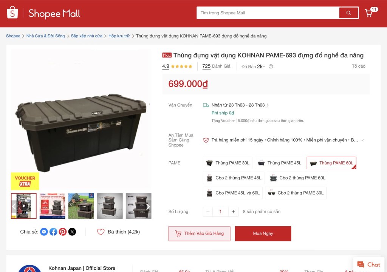Share product on Pinterest icon
The height and width of the screenshot is (272, 387).
click(63, 232)
